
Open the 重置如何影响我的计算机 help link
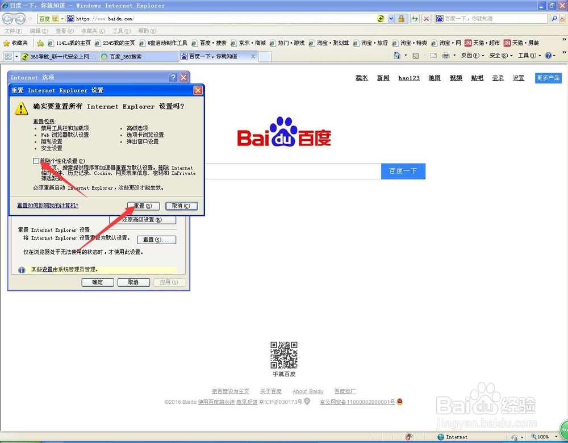pos(48,206)
